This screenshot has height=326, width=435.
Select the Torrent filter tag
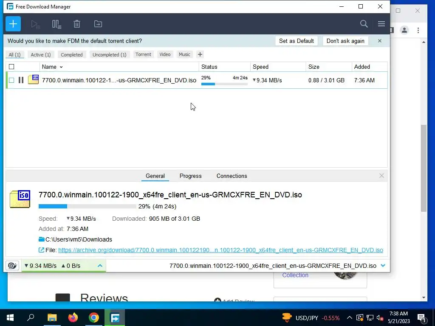[143, 54]
